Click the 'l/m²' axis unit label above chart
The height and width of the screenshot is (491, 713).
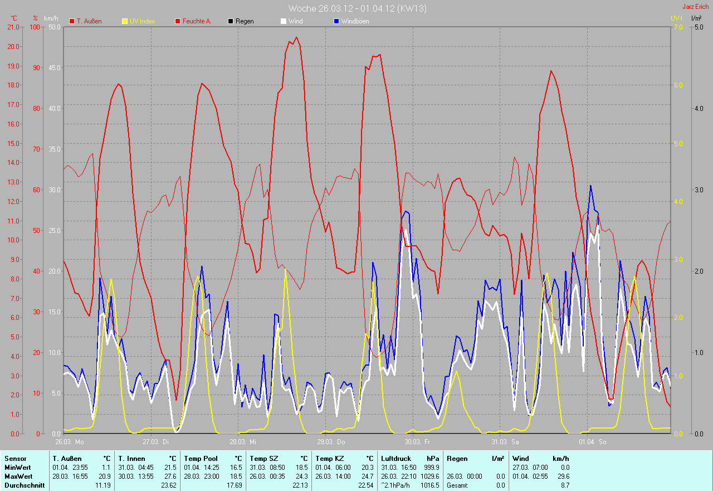696,18
